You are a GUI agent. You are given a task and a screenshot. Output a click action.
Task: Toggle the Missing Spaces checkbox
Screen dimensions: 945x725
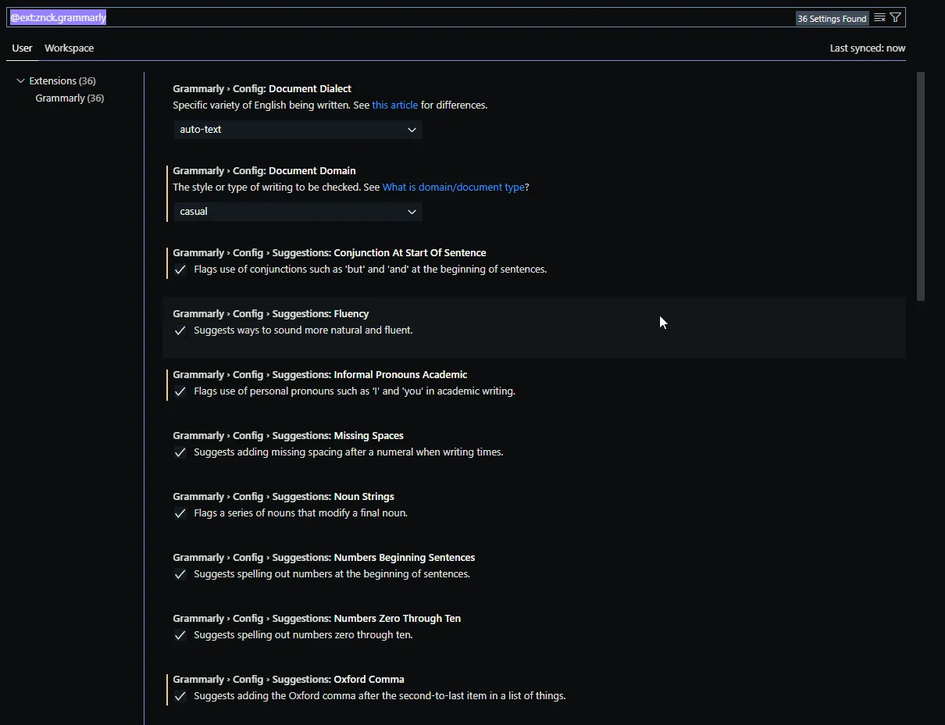(180, 452)
